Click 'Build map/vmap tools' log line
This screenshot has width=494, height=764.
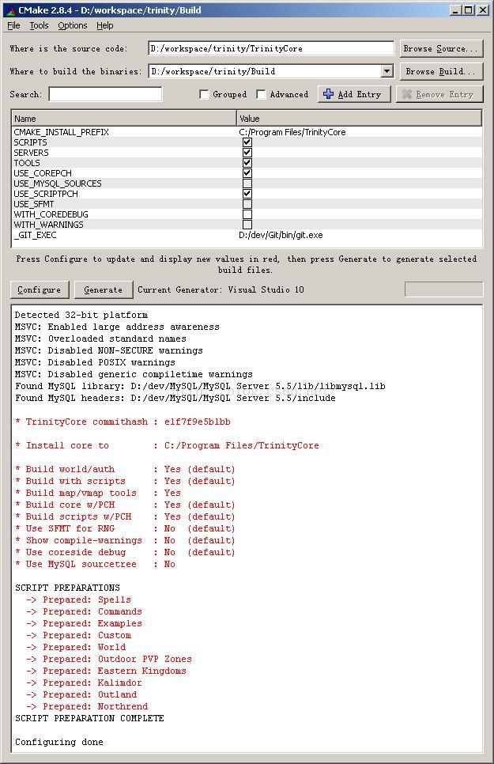(98, 493)
